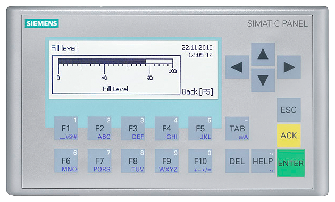Viewport: 335px width, 202px height.
Task: Click the 100 scale mark label
Action: click(173, 71)
